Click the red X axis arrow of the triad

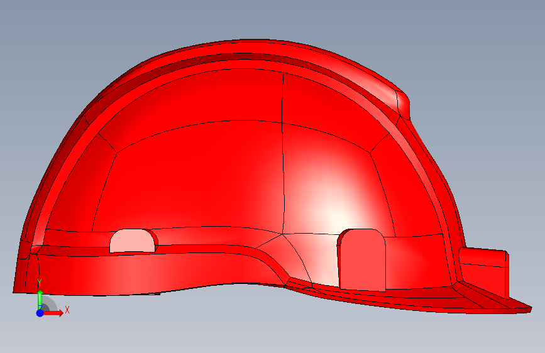[x=53, y=313]
